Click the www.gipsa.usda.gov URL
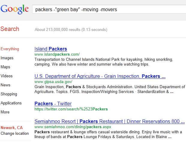 coord(53,82)
